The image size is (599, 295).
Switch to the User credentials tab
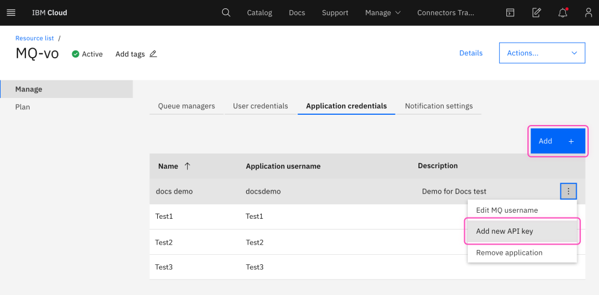pos(260,106)
